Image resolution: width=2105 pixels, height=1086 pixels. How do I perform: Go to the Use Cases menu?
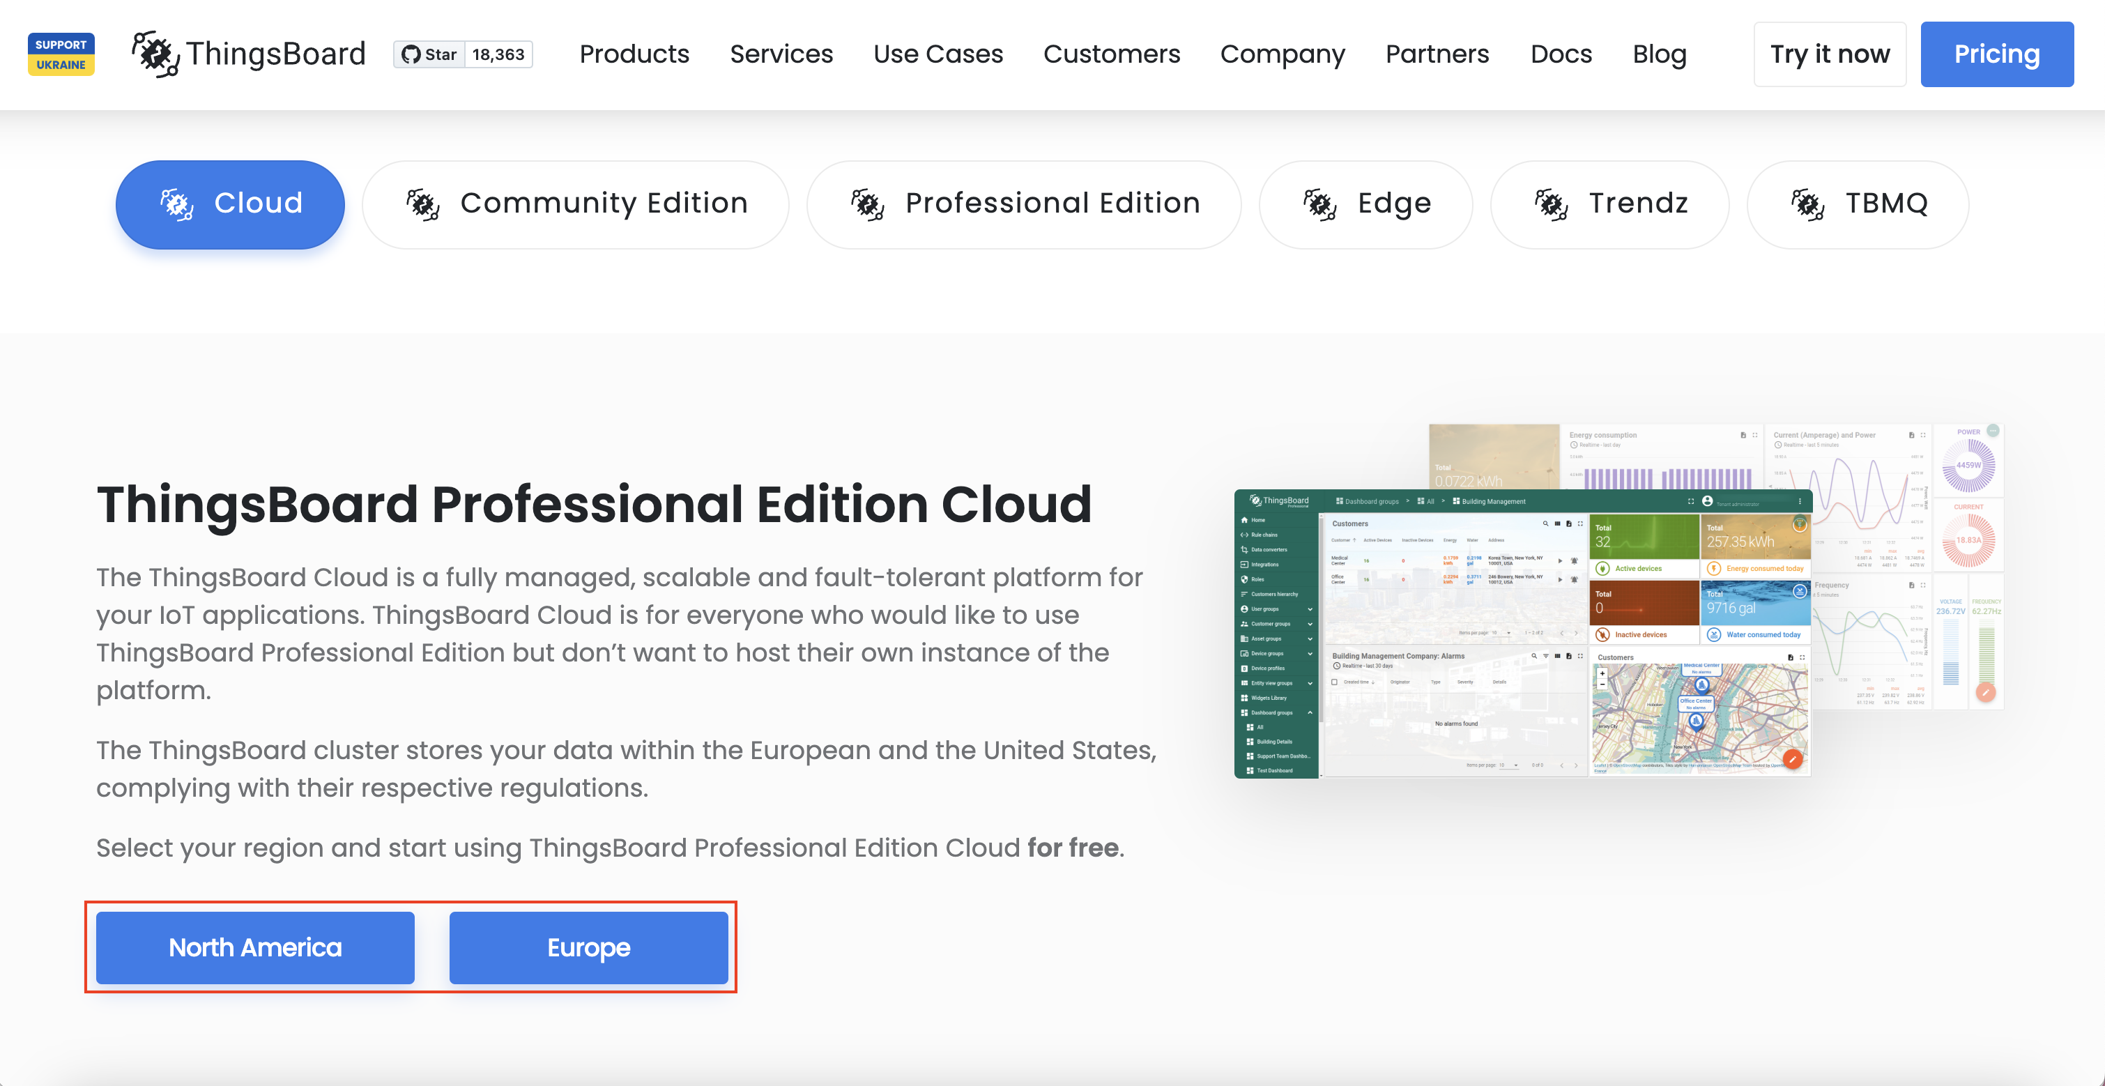click(x=938, y=54)
